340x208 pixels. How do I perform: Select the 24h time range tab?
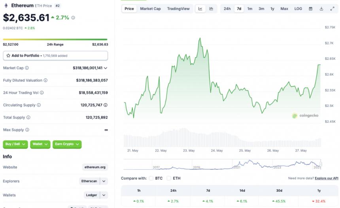227,9
